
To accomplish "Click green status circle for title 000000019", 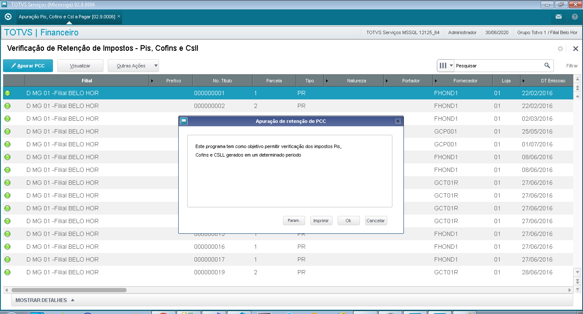I will point(8,272).
